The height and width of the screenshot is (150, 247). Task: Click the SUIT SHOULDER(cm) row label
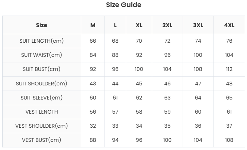pyautogui.click(x=42, y=84)
